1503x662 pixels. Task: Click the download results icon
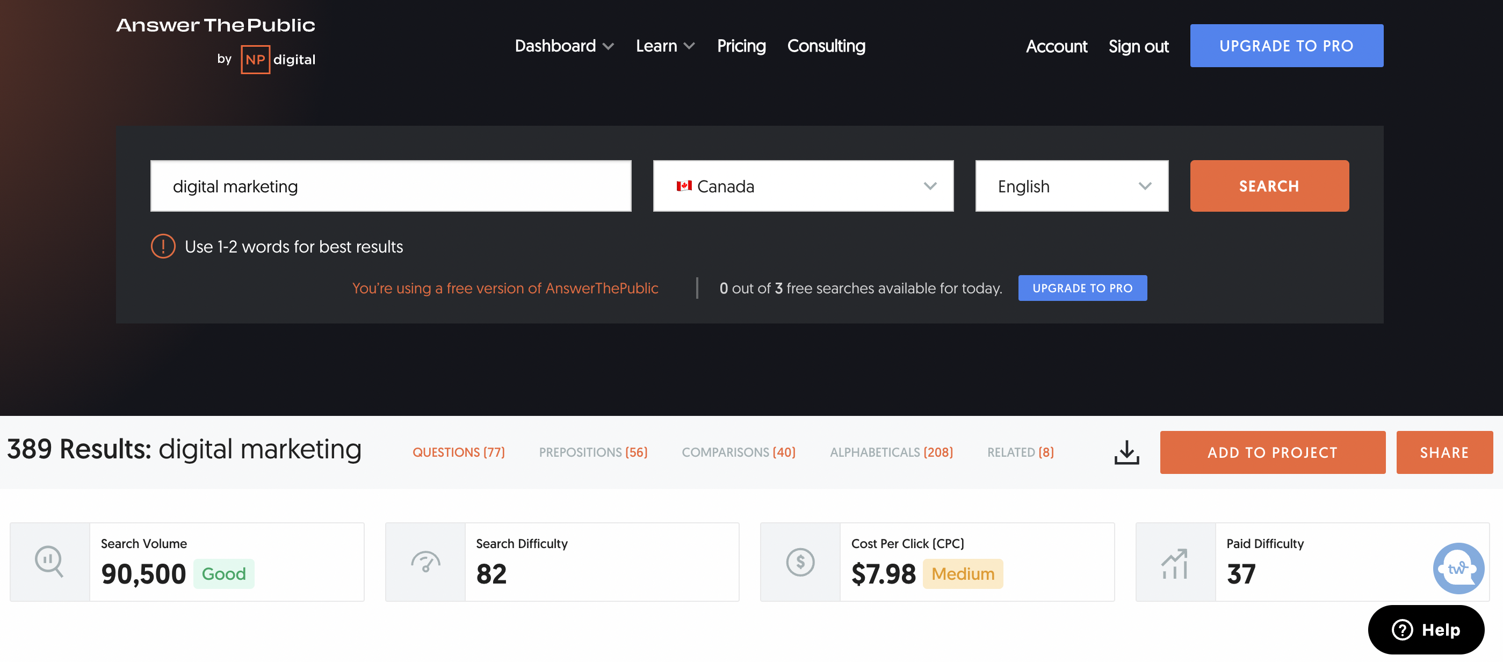click(x=1126, y=452)
